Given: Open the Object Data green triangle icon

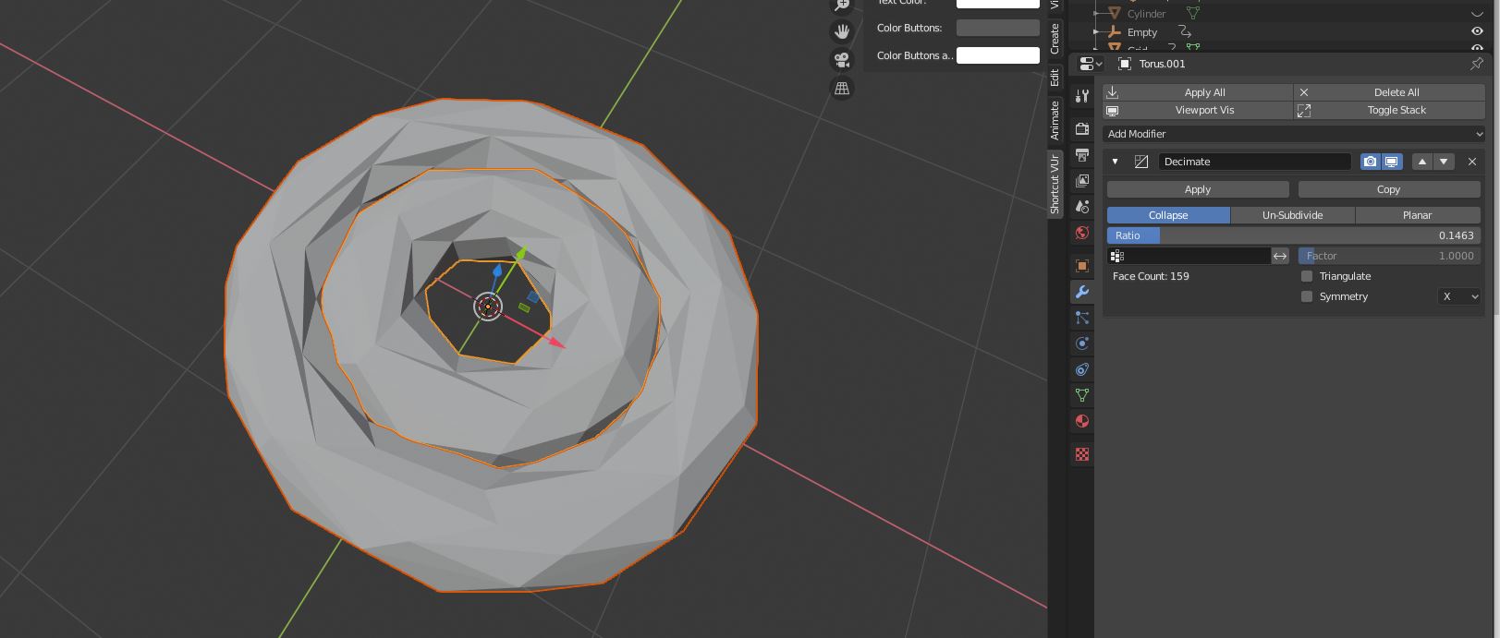Looking at the screenshot, I should tap(1082, 395).
